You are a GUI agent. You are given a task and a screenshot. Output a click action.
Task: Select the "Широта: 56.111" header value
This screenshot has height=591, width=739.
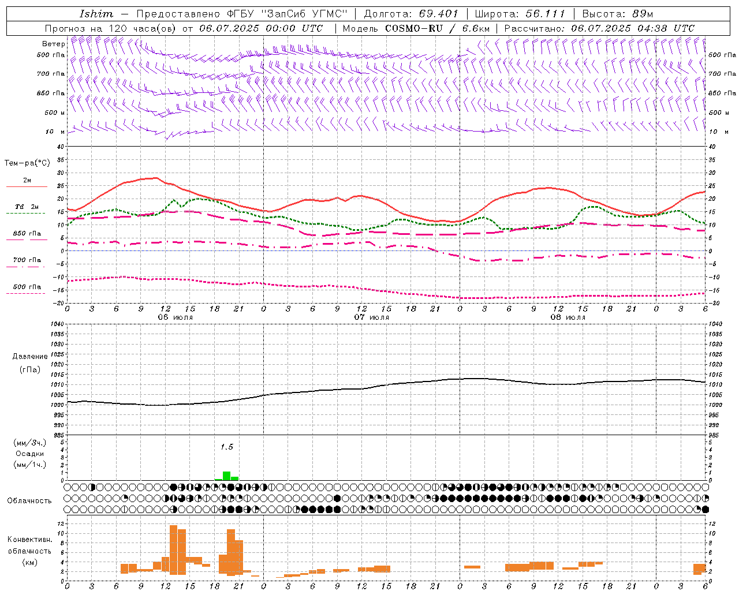[x=520, y=14]
